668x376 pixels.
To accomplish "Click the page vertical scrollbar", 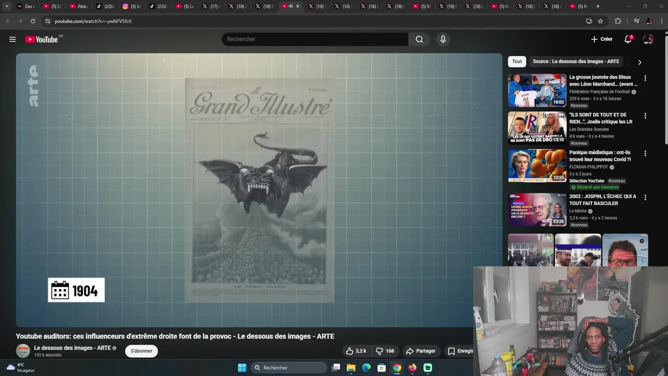I will [x=665, y=89].
